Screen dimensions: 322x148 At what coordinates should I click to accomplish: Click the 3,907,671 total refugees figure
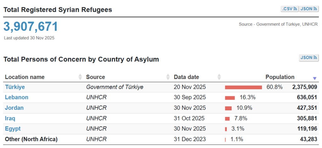click(x=31, y=27)
